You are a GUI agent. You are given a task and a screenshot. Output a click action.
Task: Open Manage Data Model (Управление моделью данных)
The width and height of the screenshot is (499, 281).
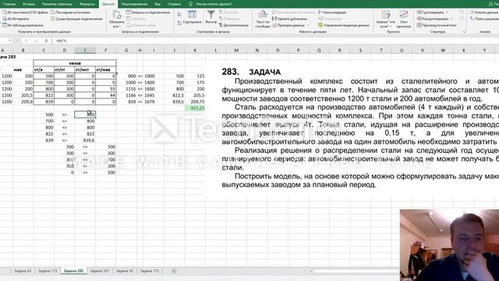[344, 25]
